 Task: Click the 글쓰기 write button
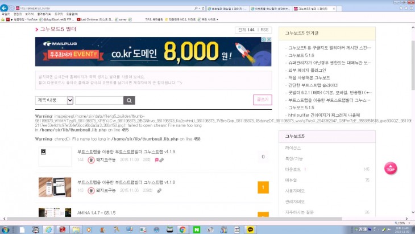click(x=262, y=100)
